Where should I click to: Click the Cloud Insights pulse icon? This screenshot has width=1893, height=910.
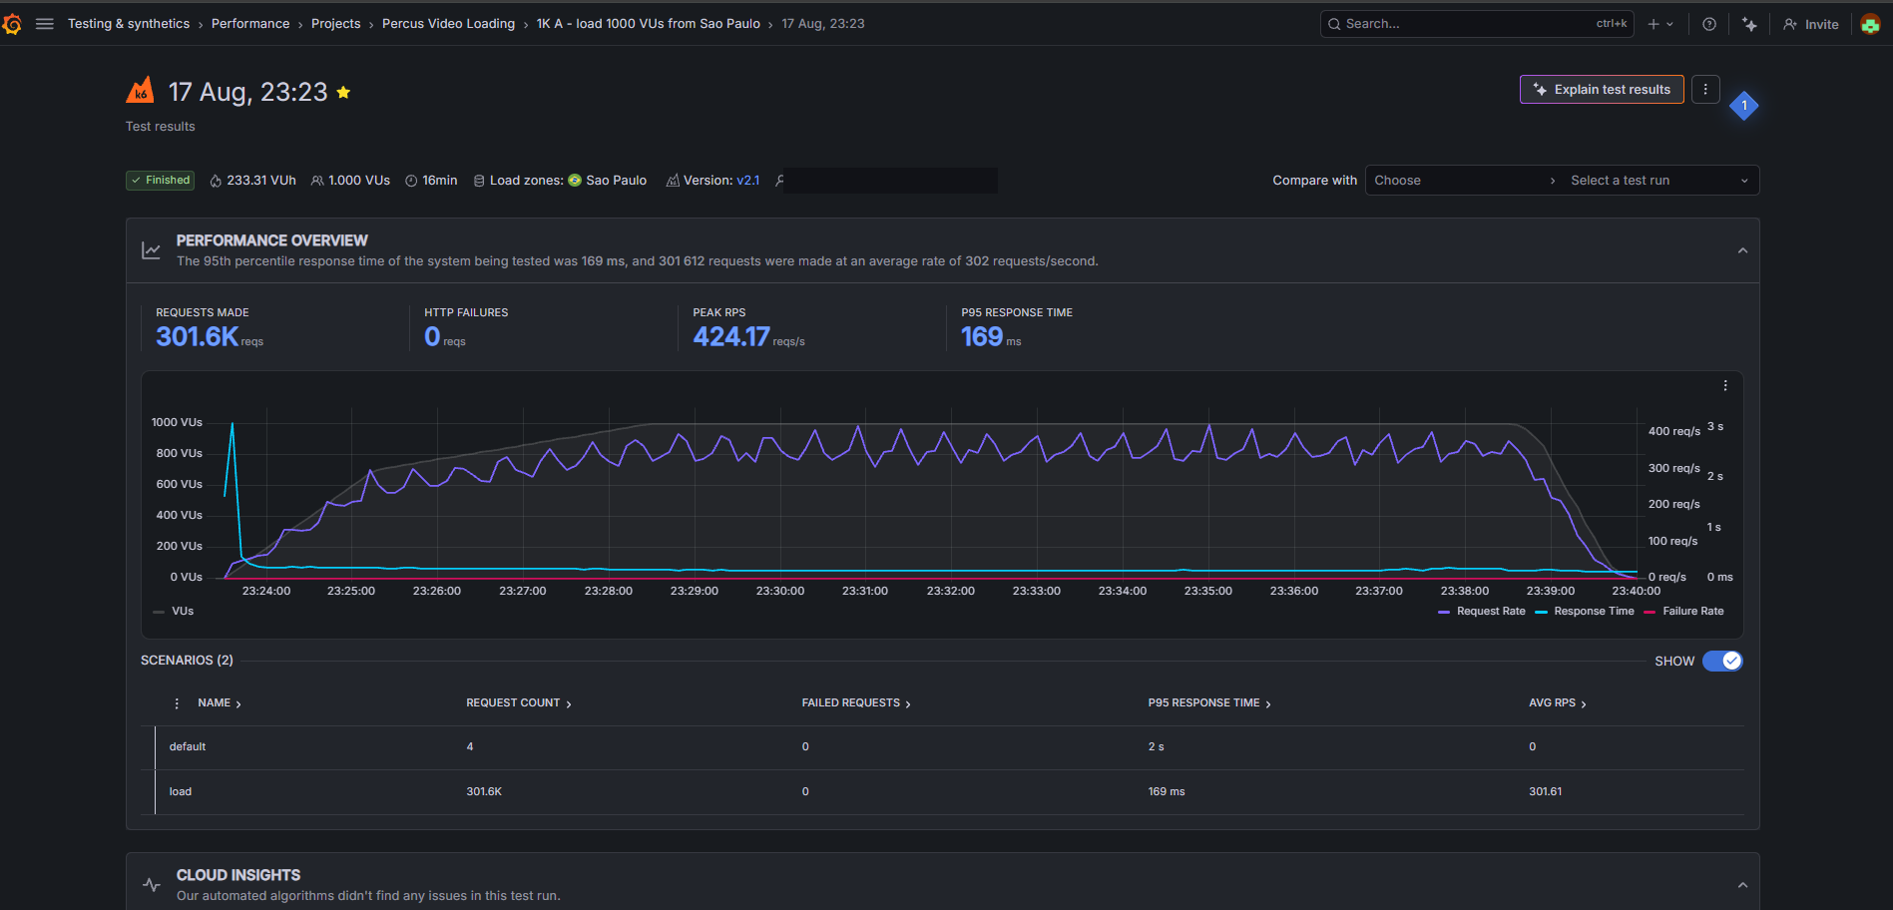point(152,885)
